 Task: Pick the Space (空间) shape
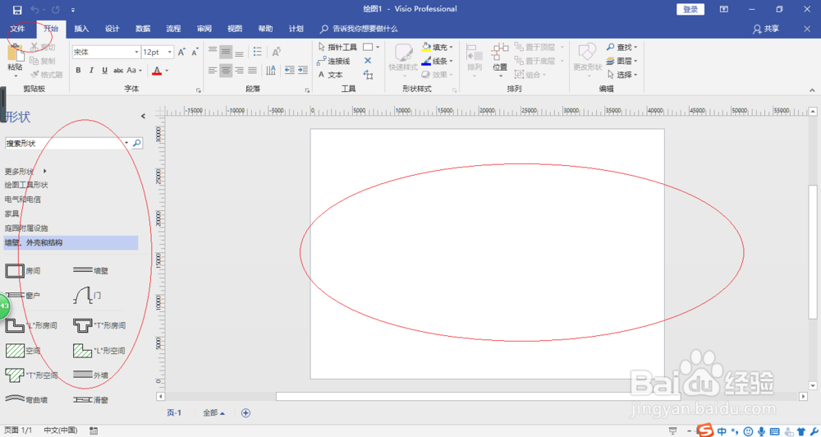click(22, 351)
